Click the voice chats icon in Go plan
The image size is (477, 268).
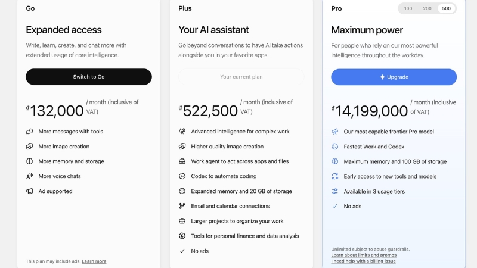(29, 176)
